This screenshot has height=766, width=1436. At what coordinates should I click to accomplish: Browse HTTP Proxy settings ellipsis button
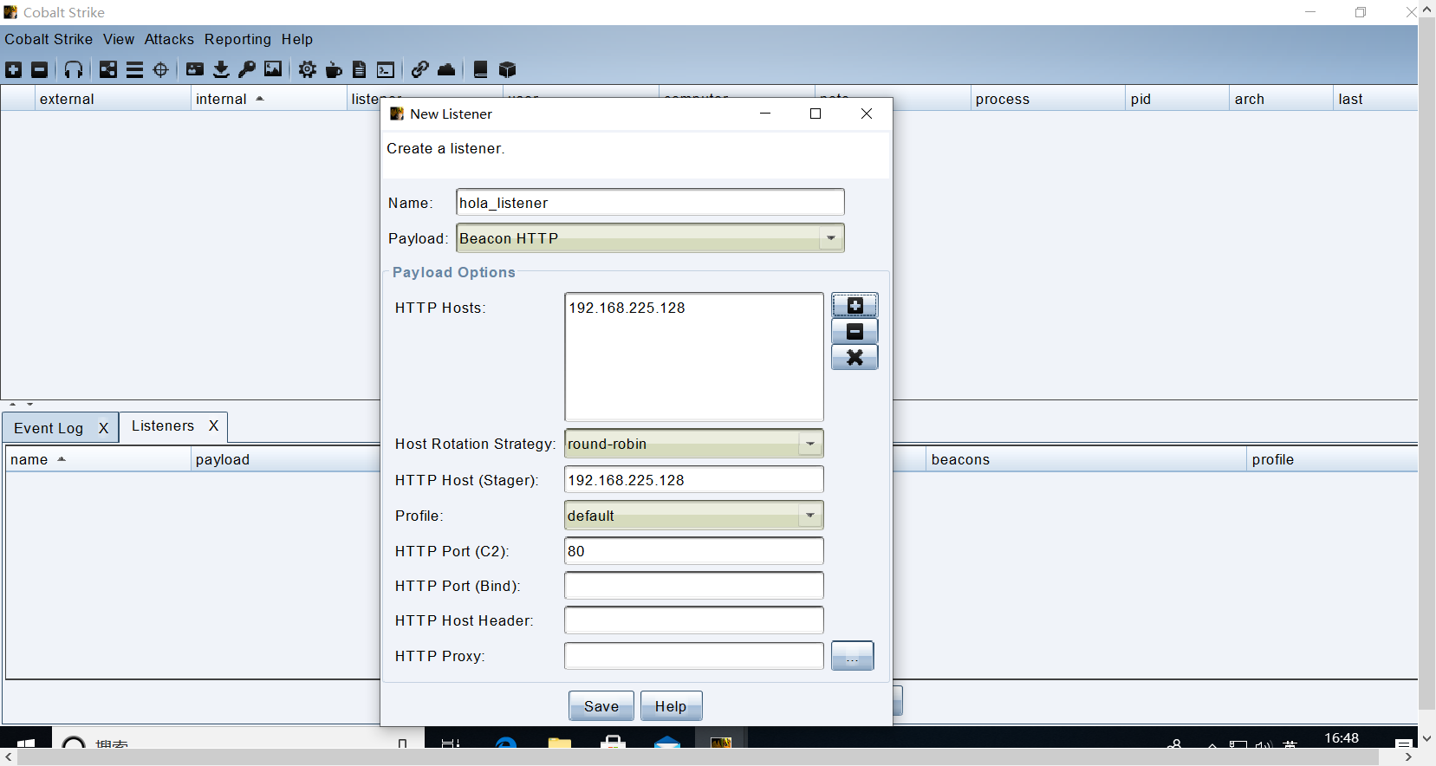(853, 656)
